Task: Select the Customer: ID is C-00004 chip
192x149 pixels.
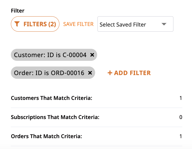Action: point(54,55)
